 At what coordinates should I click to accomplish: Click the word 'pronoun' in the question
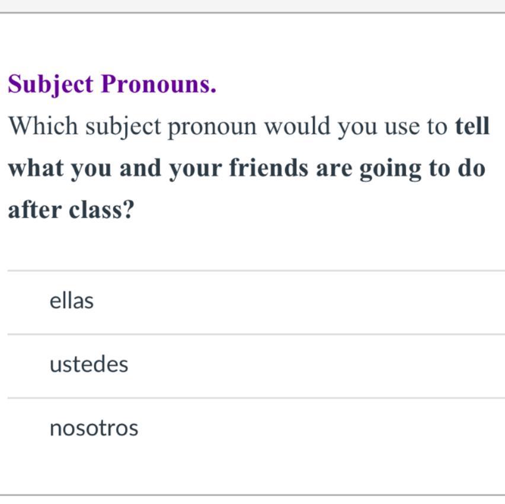click(212, 127)
